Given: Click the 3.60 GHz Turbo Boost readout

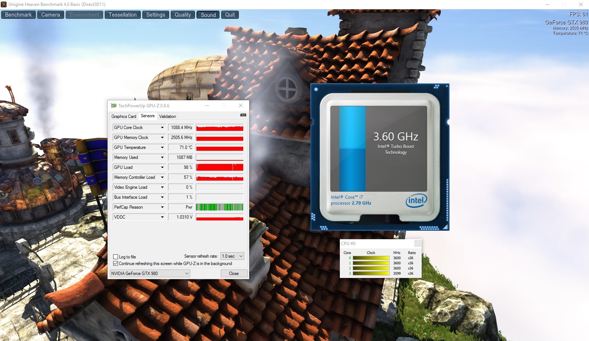Looking at the screenshot, I should coord(395,137).
